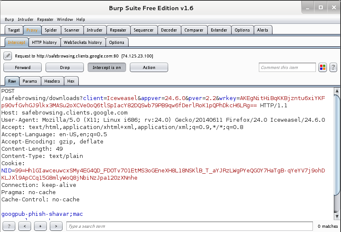The height and width of the screenshot is (232, 341).
Task: Open the Help menu
Action: click(x=80, y=19)
